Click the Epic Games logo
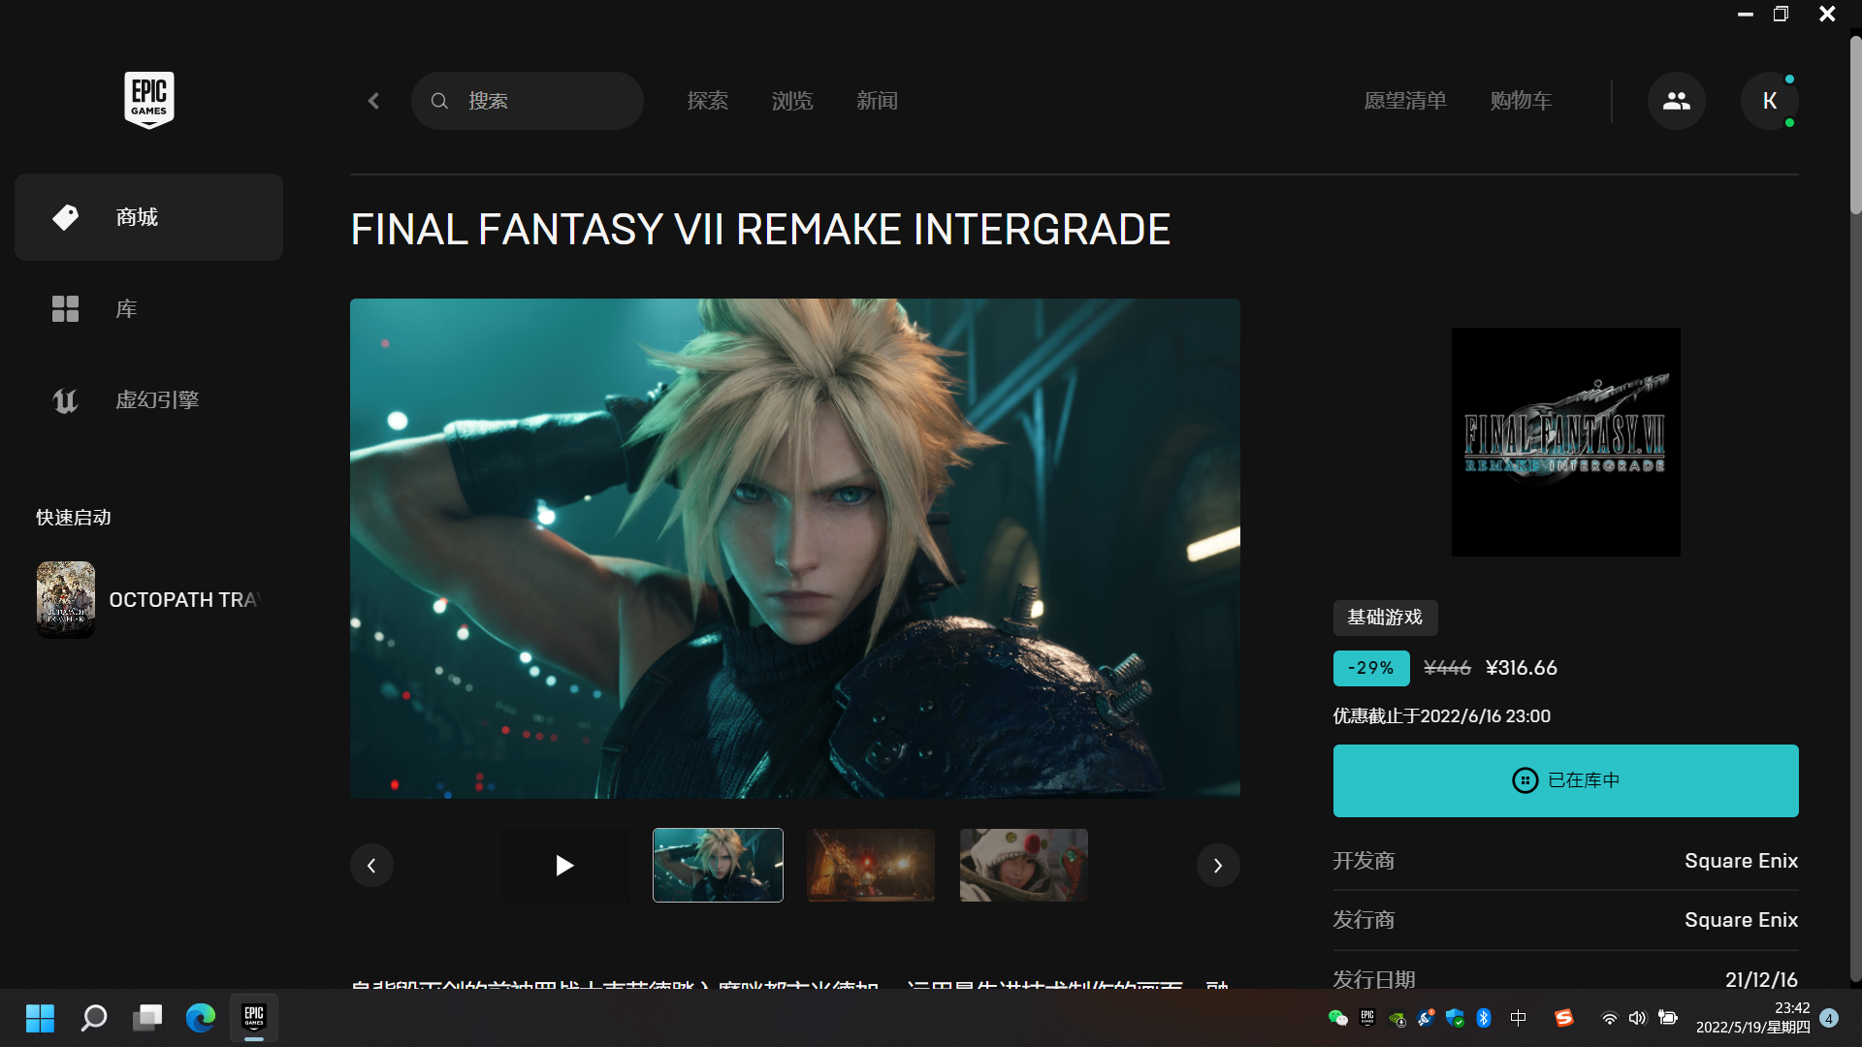This screenshot has height=1047, width=1862. point(148,100)
